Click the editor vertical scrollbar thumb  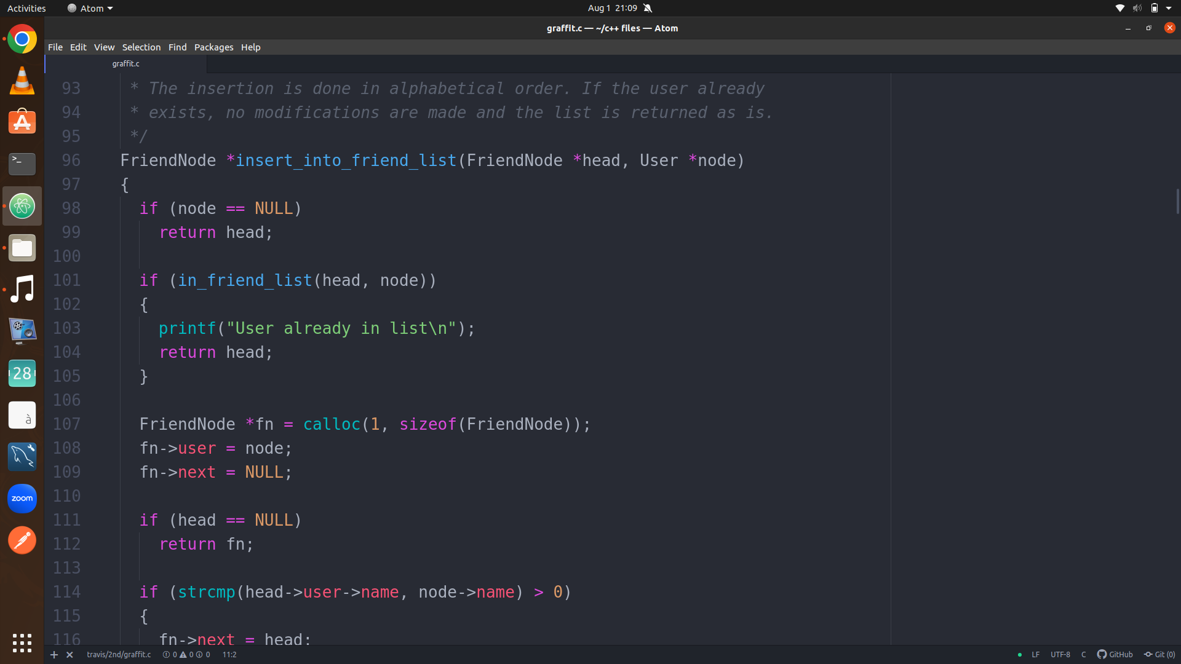pyautogui.click(x=1177, y=202)
